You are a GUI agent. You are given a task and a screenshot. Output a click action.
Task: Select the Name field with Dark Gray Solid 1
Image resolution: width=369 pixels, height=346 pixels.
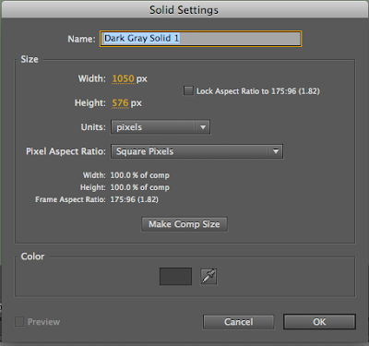click(x=200, y=39)
